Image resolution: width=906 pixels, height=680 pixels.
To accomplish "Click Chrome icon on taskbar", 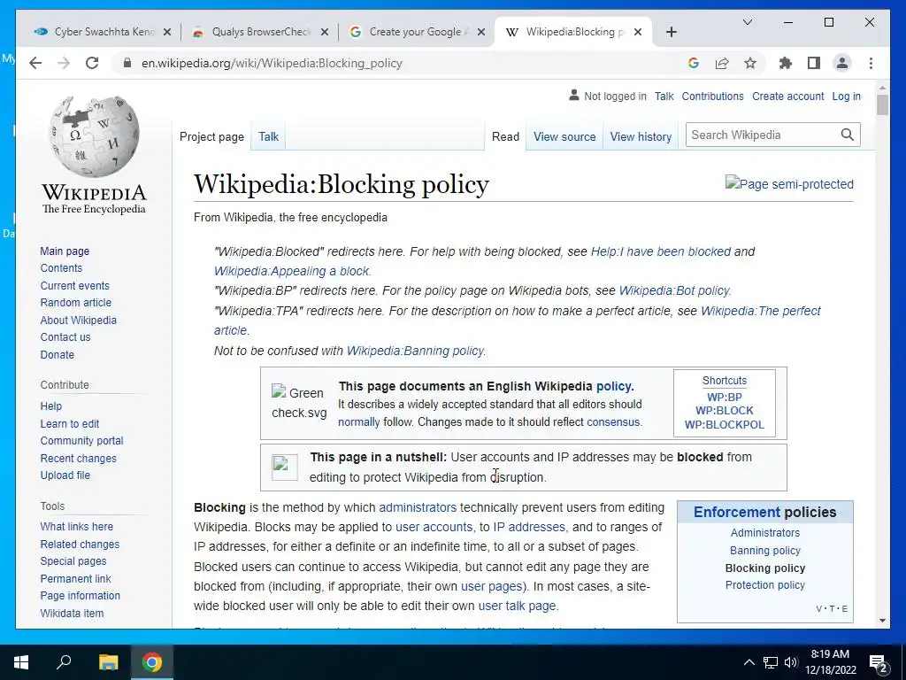I will pos(152,662).
